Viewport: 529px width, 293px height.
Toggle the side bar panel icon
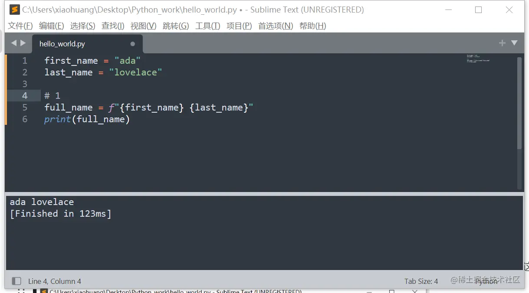(16, 281)
